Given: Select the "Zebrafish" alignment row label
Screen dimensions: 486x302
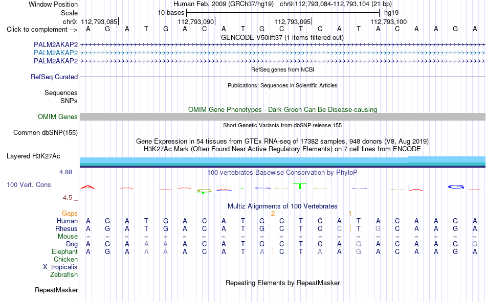Looking at the screenshot, I should [x=64, y=275].
